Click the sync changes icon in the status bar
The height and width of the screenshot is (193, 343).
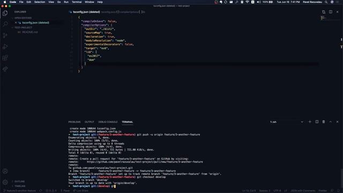41,191
